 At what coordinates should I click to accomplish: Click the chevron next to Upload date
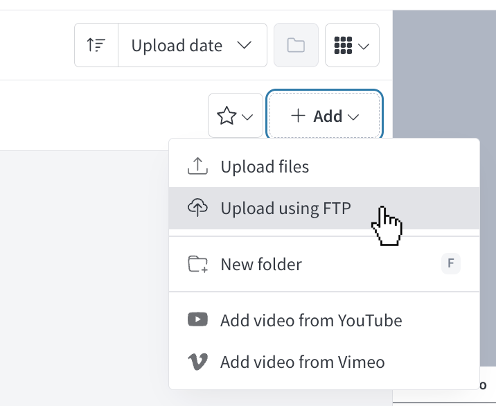244,46
